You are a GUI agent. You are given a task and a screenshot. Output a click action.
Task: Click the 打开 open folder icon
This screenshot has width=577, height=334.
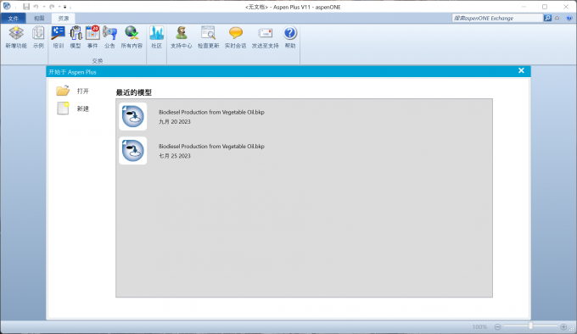(x=63, y=91)
